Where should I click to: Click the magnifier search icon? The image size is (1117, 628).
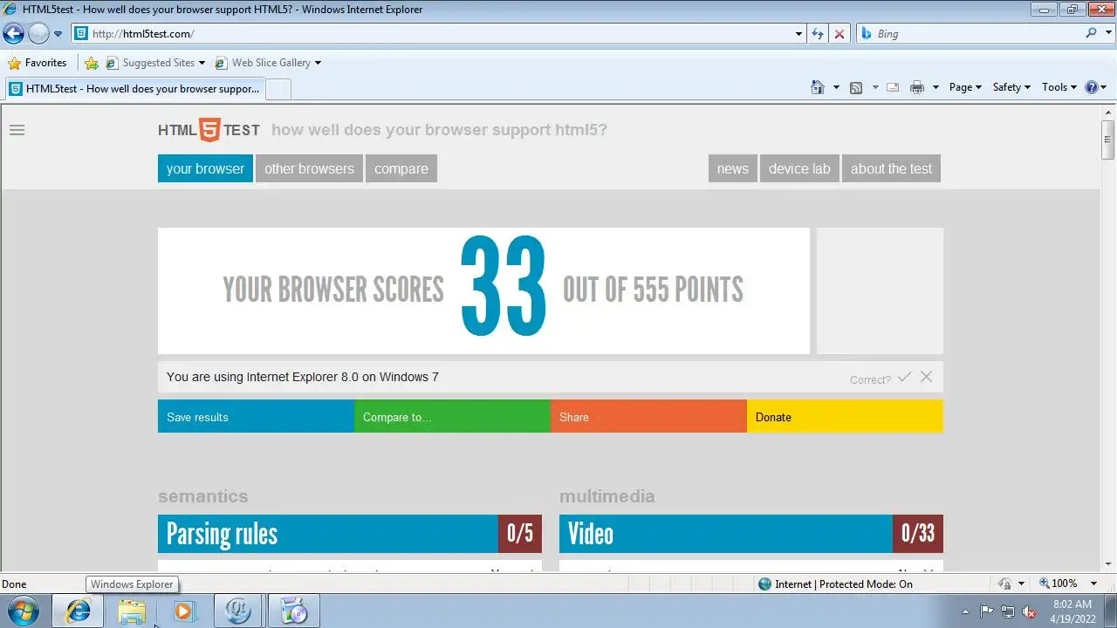pyautogui.click(x=1091, y=33)
